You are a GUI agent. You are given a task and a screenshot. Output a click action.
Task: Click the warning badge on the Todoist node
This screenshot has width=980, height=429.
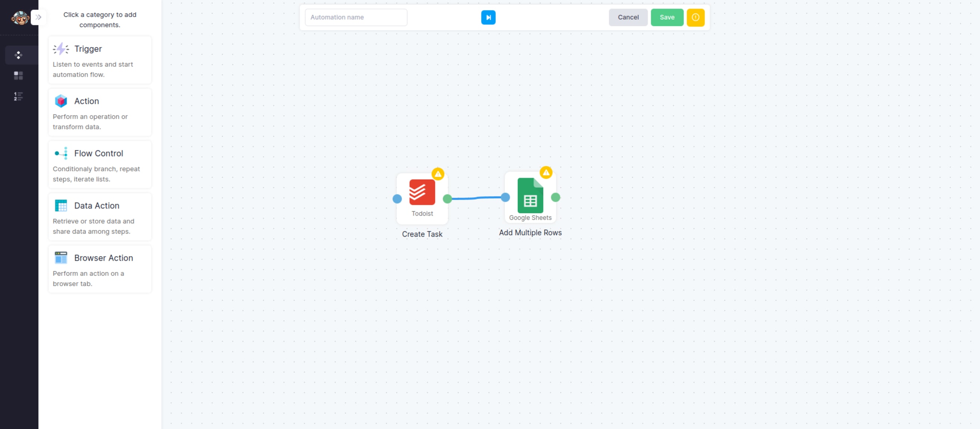(x=438, y=174)
